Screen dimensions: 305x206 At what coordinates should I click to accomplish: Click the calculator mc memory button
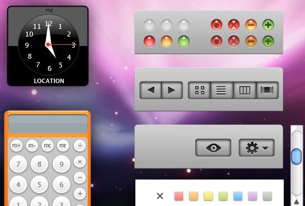(48, 146)
